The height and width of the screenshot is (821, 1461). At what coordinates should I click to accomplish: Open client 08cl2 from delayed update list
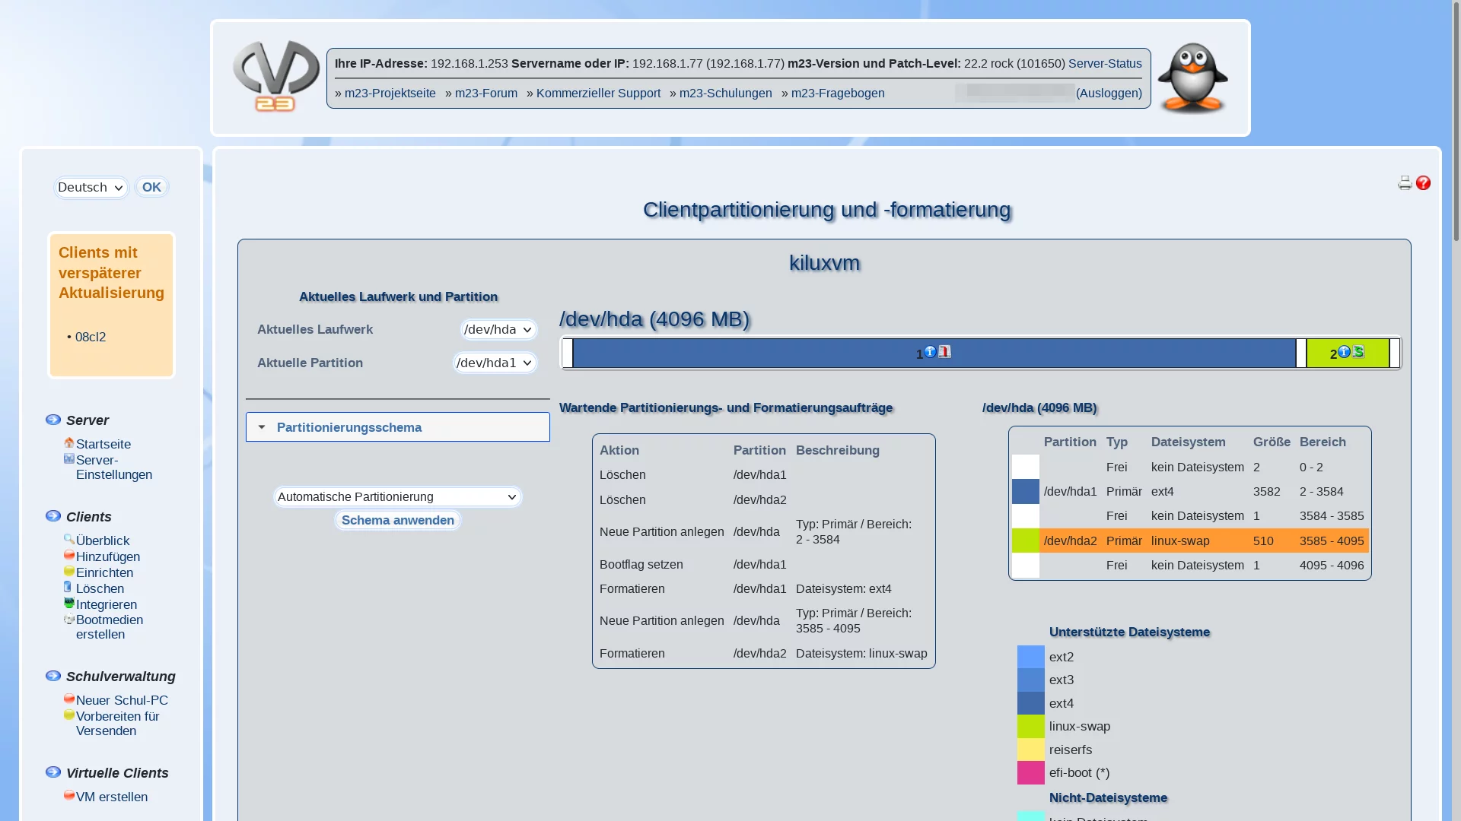[91, 337]
